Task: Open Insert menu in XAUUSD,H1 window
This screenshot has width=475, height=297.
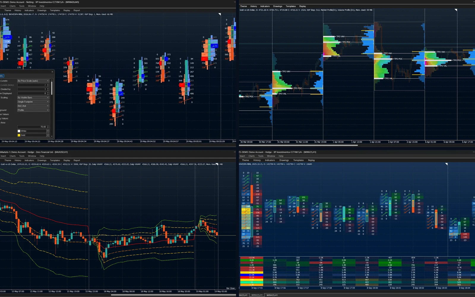Action: pyautogui.click(x=3, y=156)
